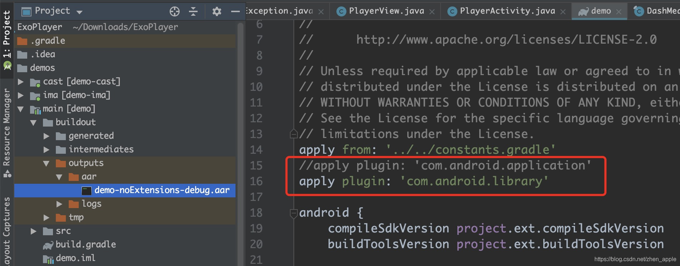Click the ExoPlayer root project row

pos(125,27)
